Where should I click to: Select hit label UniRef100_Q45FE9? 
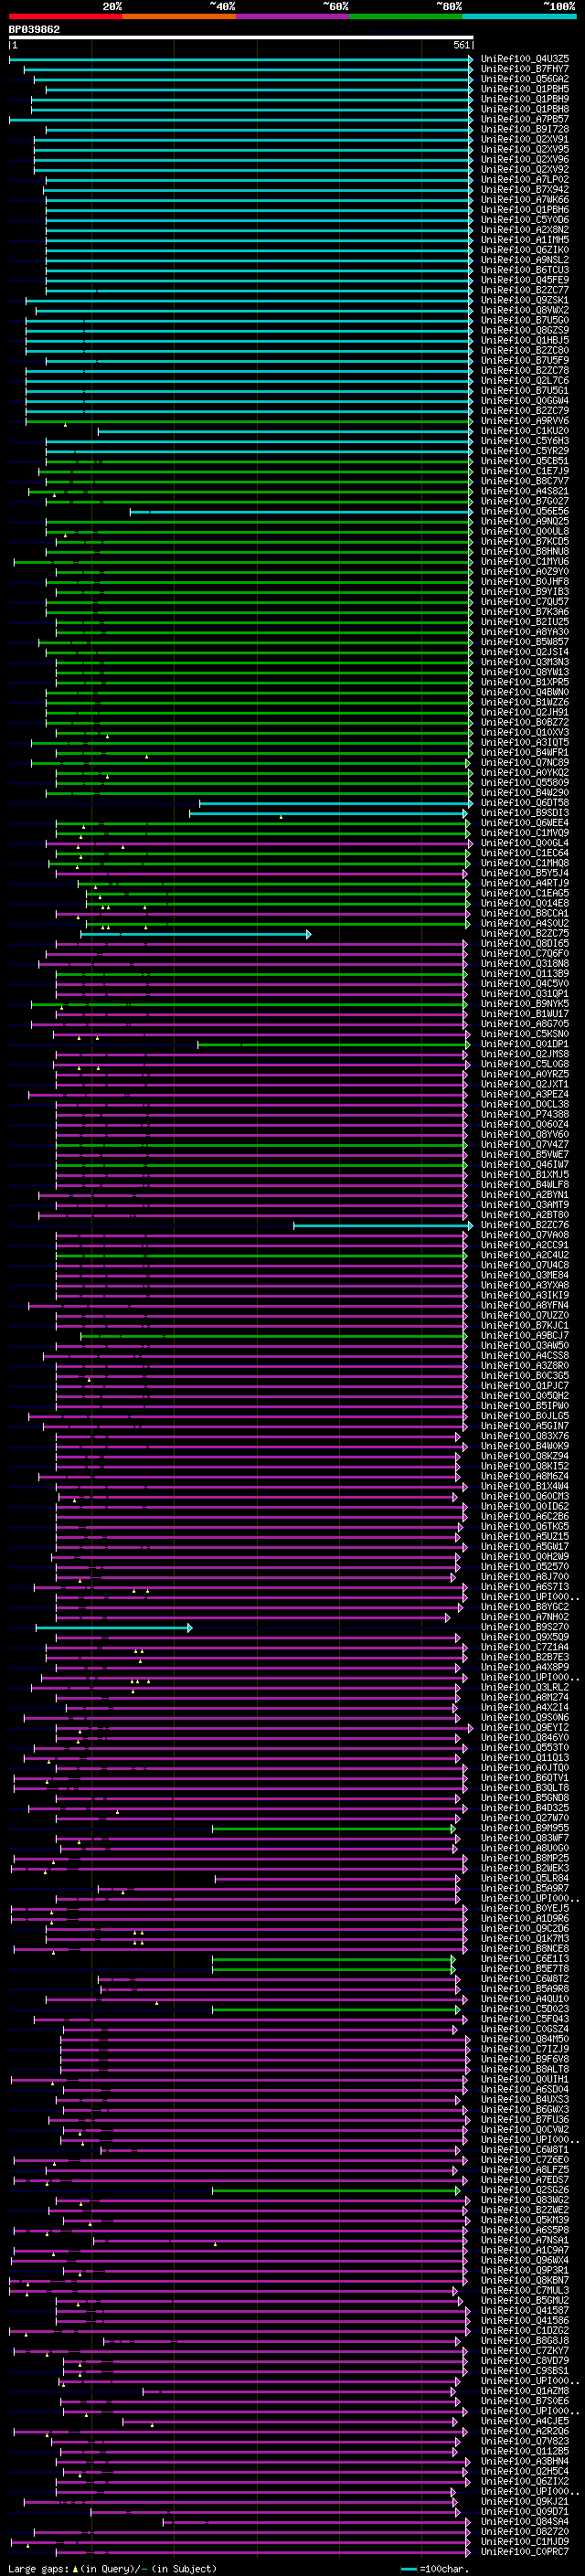(525, 280)
